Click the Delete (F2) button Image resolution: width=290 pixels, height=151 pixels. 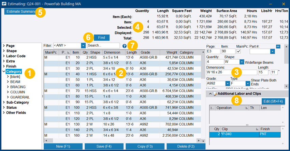tap(186, 146)
